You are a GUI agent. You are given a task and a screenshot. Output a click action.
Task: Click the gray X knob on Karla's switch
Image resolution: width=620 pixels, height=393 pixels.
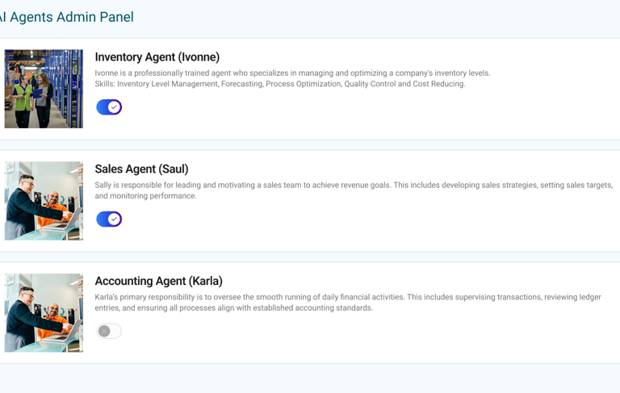[104, 331]
